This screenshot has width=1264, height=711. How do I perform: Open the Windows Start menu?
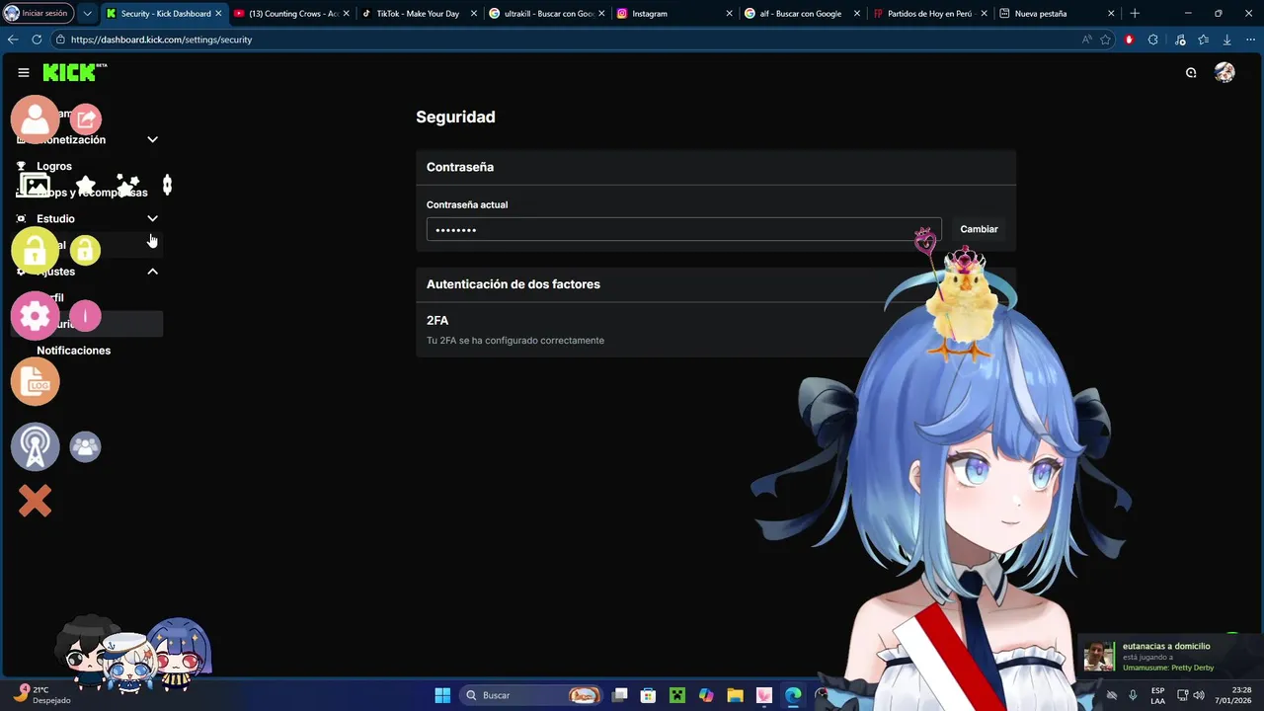tap(442, 695)
